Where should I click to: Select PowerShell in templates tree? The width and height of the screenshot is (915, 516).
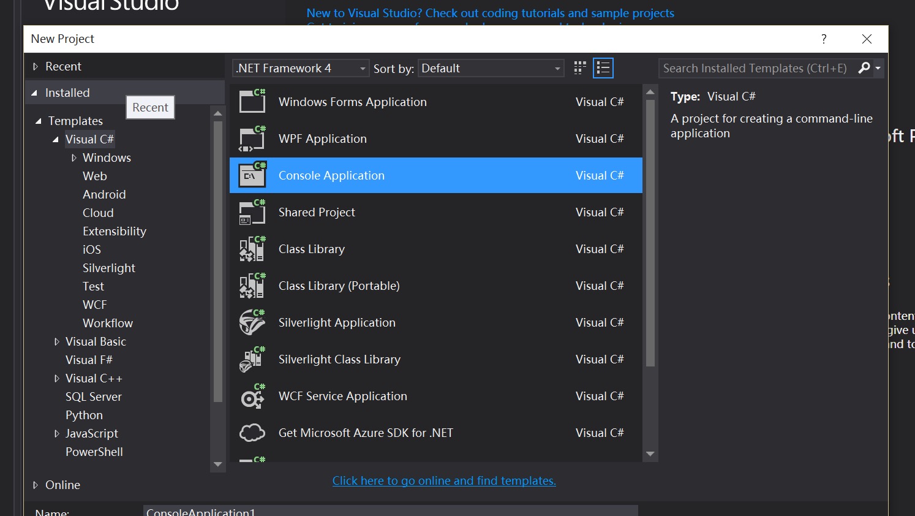point(94,452)
